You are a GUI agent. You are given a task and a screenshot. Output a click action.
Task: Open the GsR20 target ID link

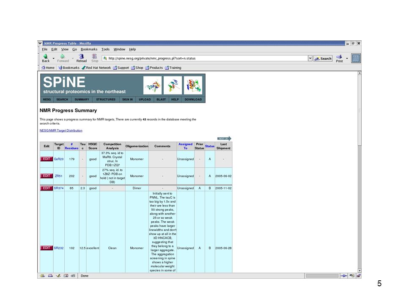click(x=59, y=159)
